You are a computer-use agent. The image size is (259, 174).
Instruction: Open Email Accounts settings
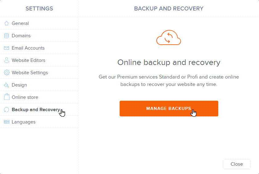point(28,48)
